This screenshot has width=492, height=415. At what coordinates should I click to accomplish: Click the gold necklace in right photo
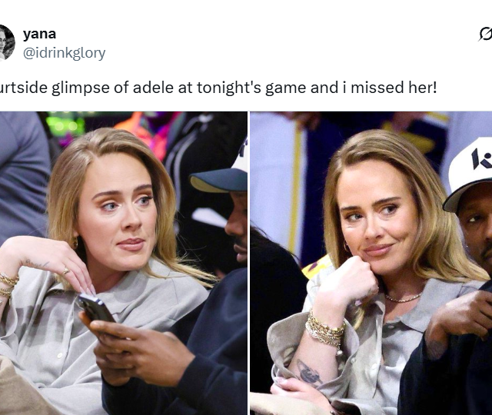pos(403,297)
